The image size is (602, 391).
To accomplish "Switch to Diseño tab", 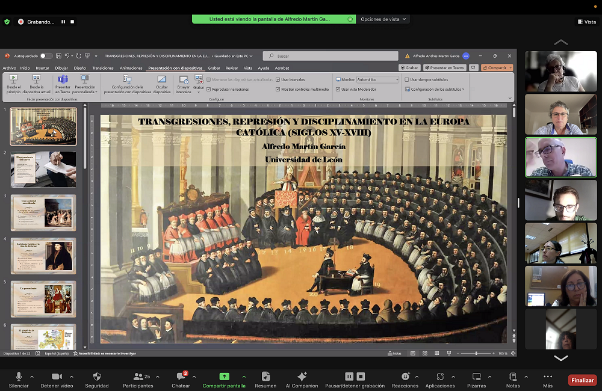I will coord(80,68).
